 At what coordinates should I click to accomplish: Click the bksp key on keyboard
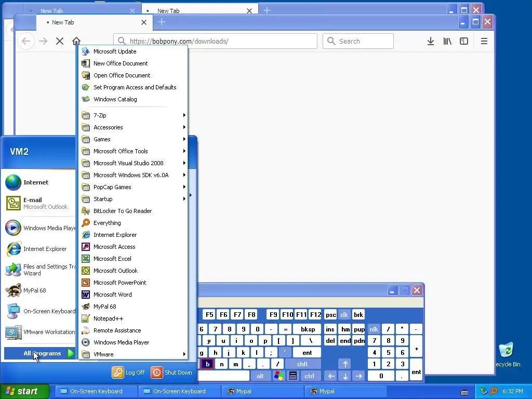point(307,329)
